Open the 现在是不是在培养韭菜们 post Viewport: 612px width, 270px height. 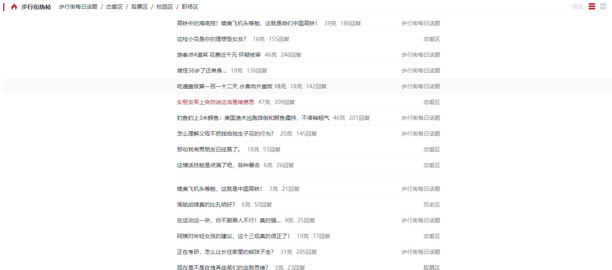coord(224,267)
